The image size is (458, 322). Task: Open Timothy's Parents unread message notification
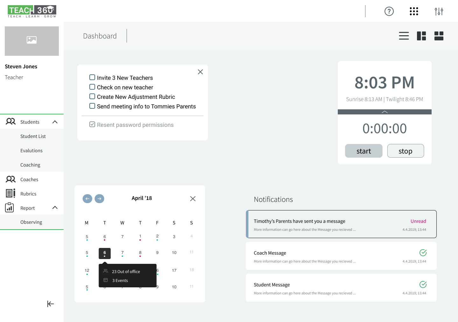click(341, 224)
